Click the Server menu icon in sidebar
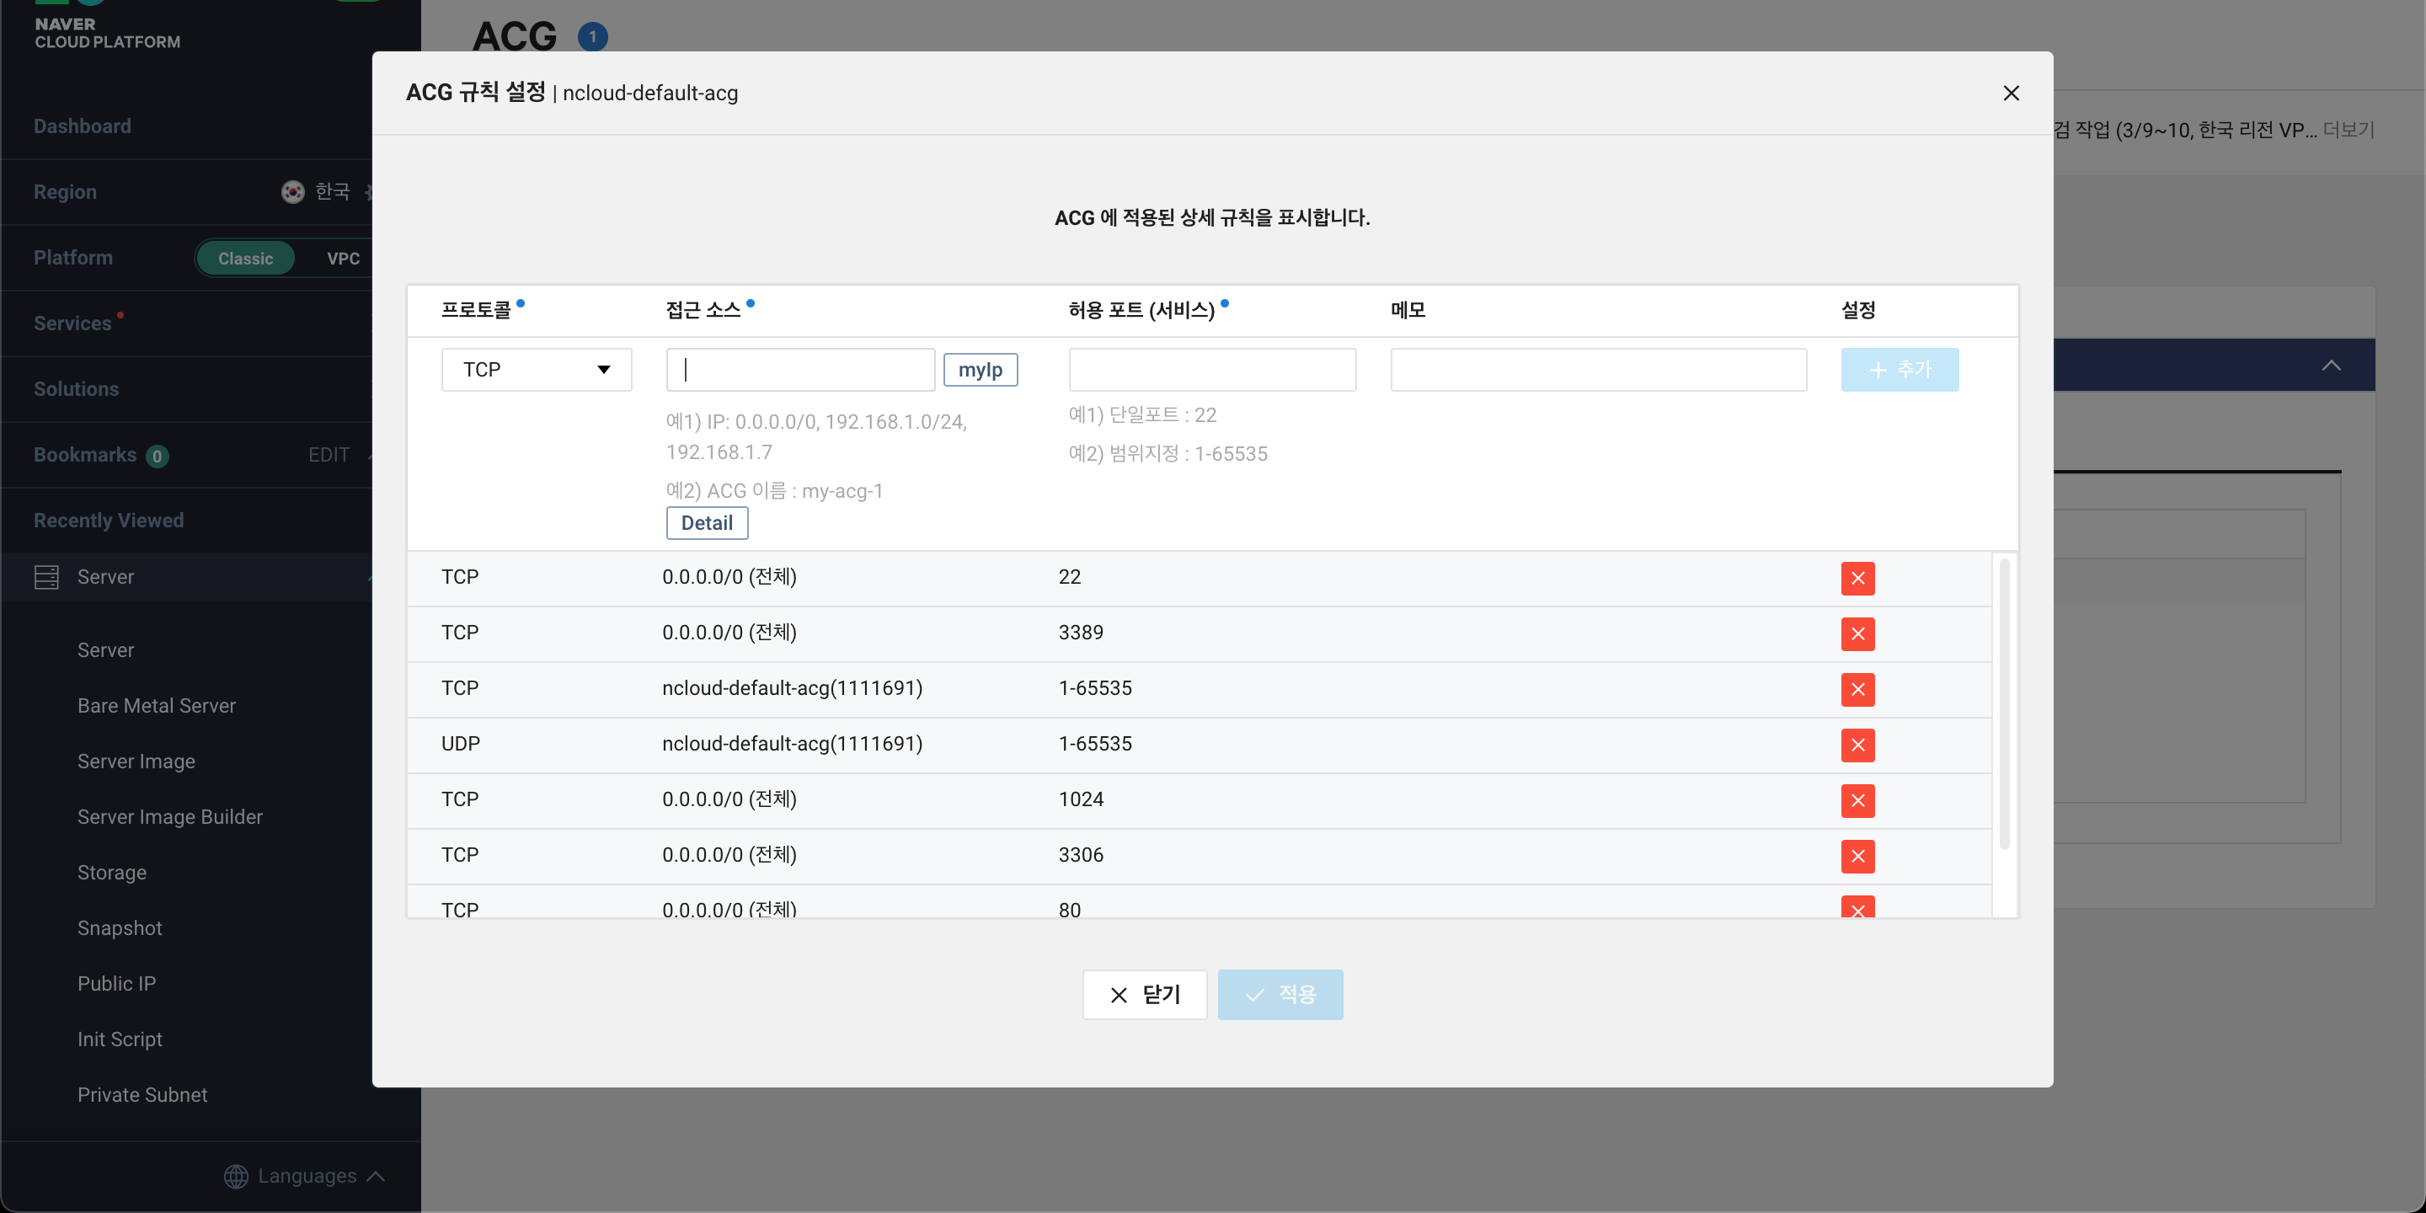 point(46,577)
